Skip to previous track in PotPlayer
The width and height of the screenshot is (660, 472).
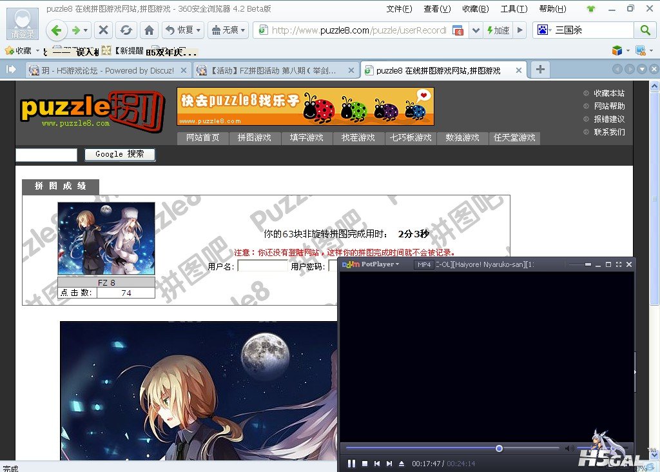coord(376,464)
